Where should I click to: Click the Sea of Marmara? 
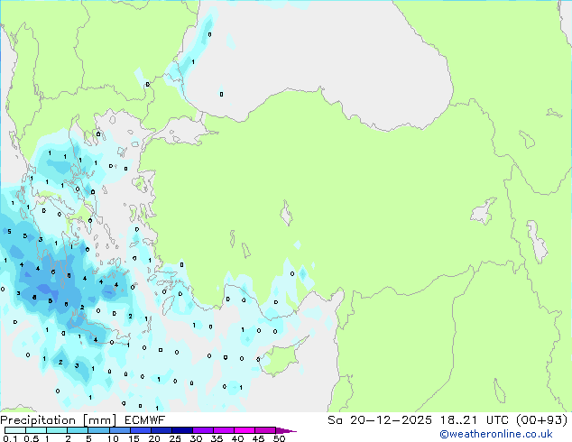[182, 132]
